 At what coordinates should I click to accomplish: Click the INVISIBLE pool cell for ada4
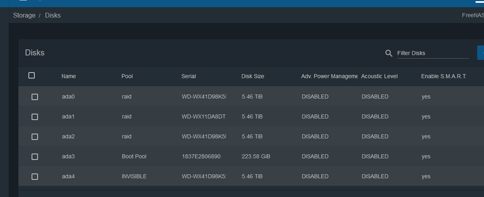[x=134, y=176]
